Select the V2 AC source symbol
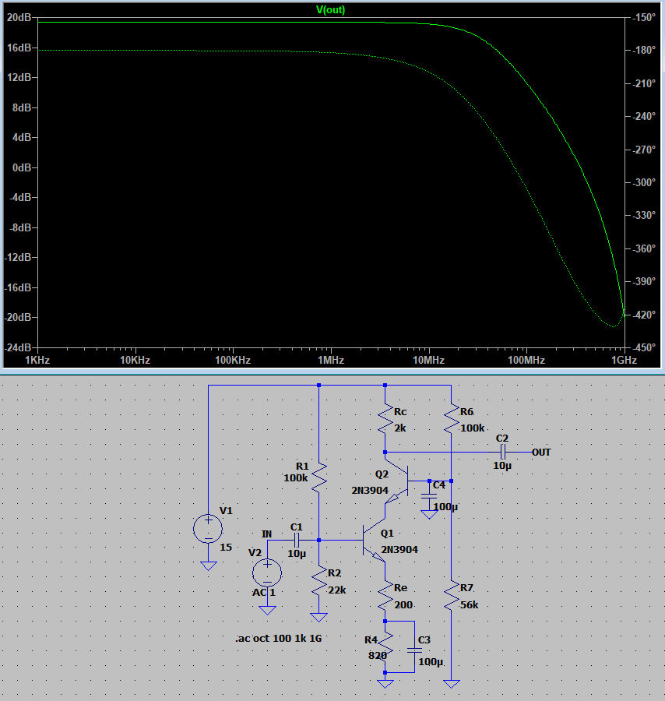The height and width of the screenshot is (701, 665). point(267,572)
